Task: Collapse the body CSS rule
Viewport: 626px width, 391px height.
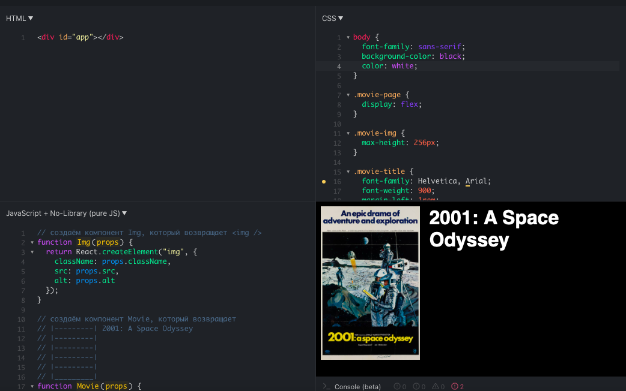Action: coord(348,37)
